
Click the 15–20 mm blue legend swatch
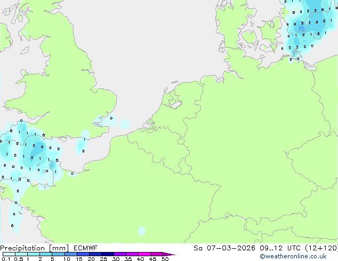(x=83, y=254)
